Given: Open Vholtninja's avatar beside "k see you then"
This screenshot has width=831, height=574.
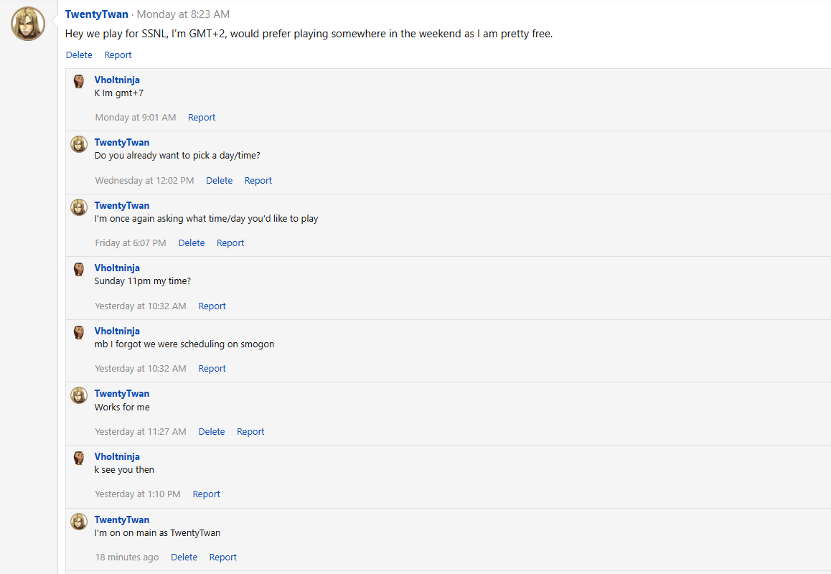Looking at the screenshot, I should [79, 458].
